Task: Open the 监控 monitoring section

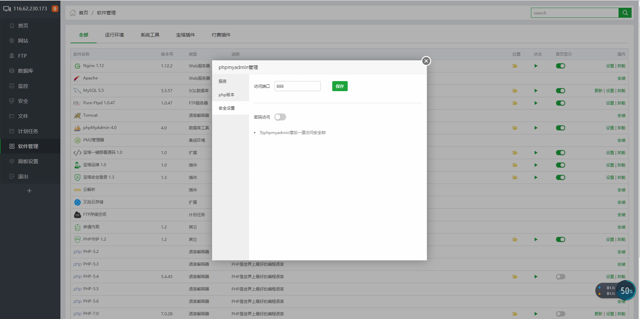Action: (22, 86)
